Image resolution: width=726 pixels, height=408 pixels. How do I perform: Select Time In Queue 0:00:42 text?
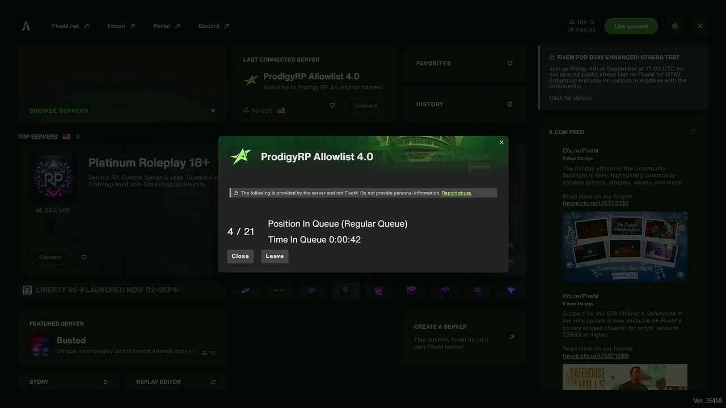tap(314, 240)
